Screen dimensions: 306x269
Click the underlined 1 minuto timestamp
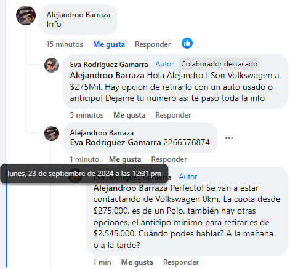tap(84, 159)
